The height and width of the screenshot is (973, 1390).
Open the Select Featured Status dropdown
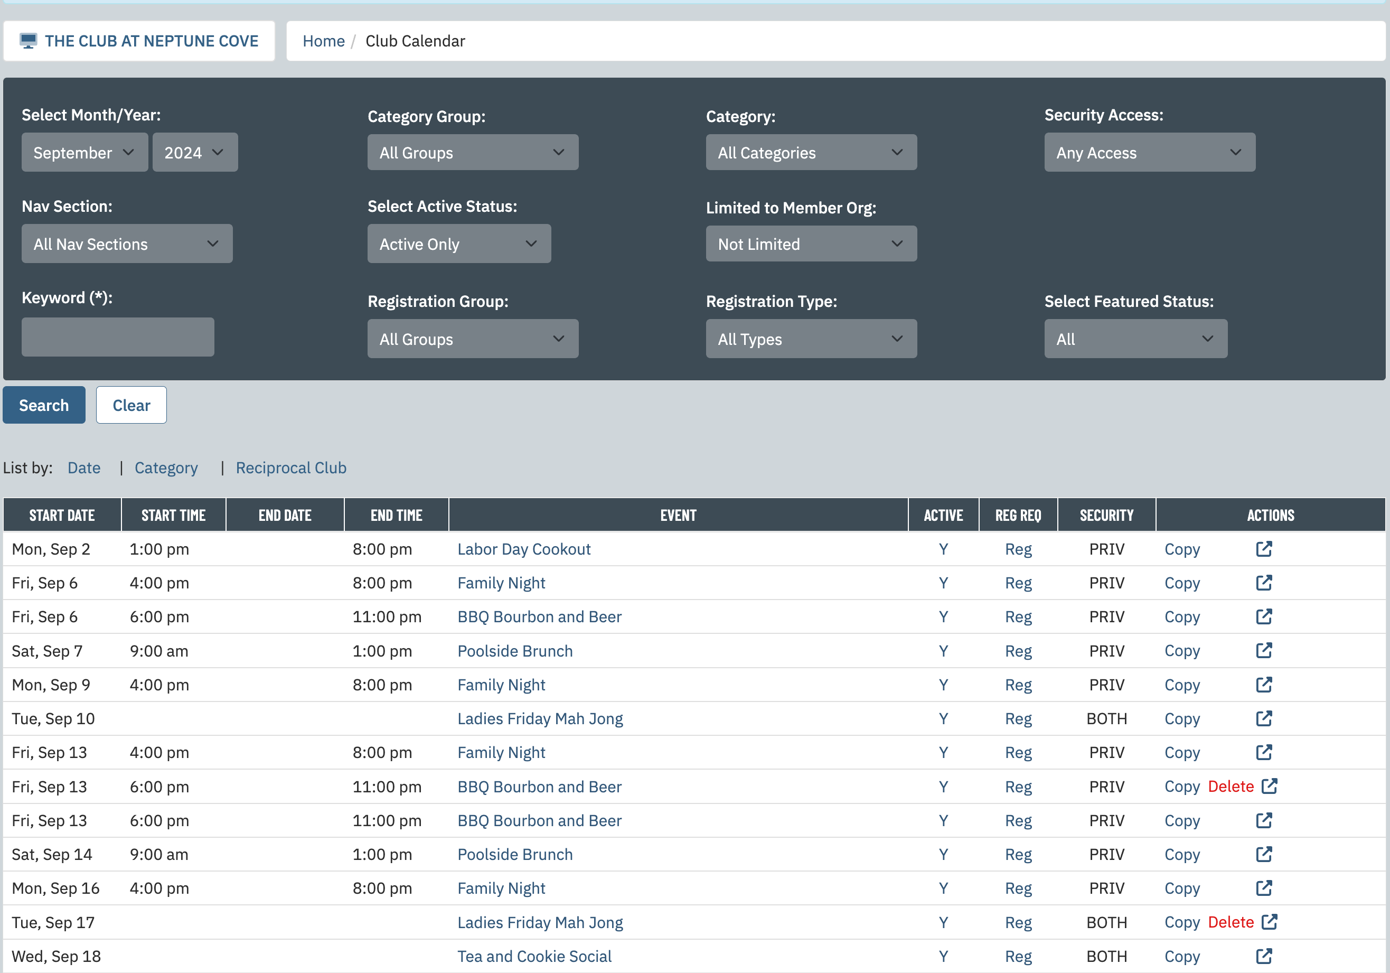click(x=1136, y=339)
